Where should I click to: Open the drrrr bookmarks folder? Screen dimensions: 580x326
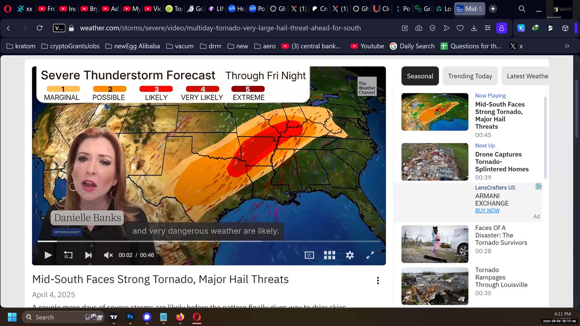pyautogui.click(x=210, y=46)
